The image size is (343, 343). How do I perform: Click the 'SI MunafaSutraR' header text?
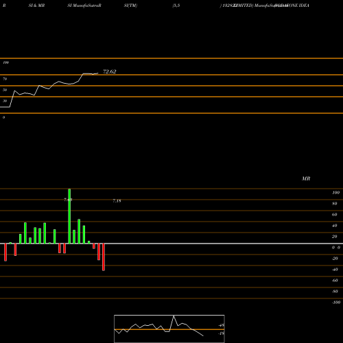point(84,5)
